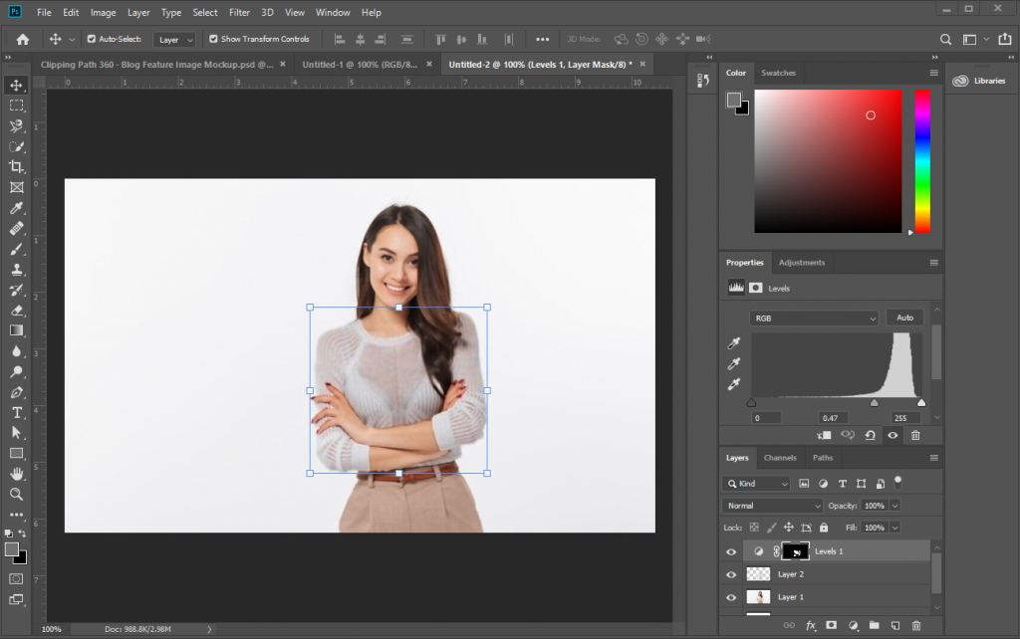This screenshot has width=1020, height=639.
Task: Open the Libraries panel button
Action: click(x=979, y=81)
